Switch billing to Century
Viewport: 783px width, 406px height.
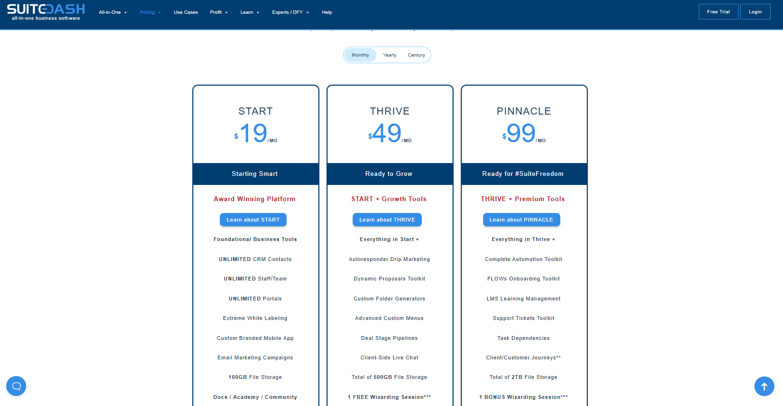coord(416,55)
